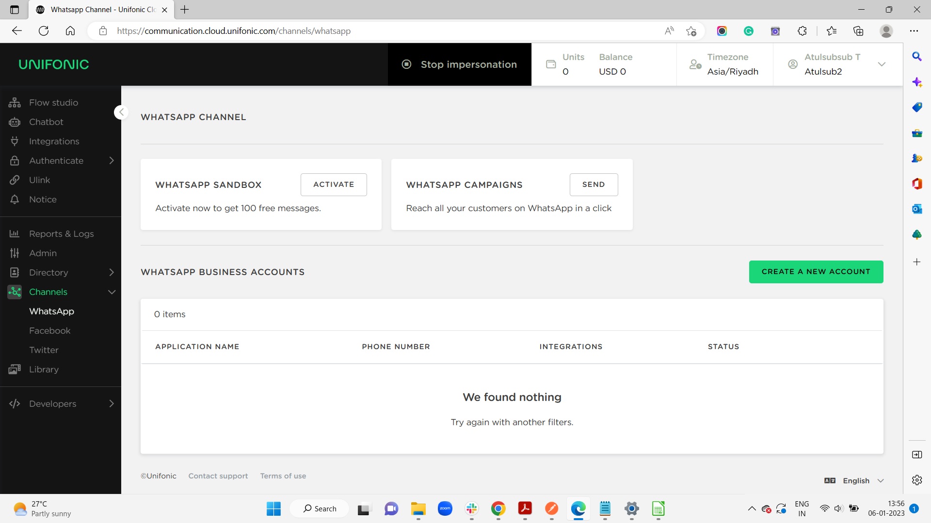Collapse the Channels menu
Viewport: 931px width, 523px height.
point(112,292)
